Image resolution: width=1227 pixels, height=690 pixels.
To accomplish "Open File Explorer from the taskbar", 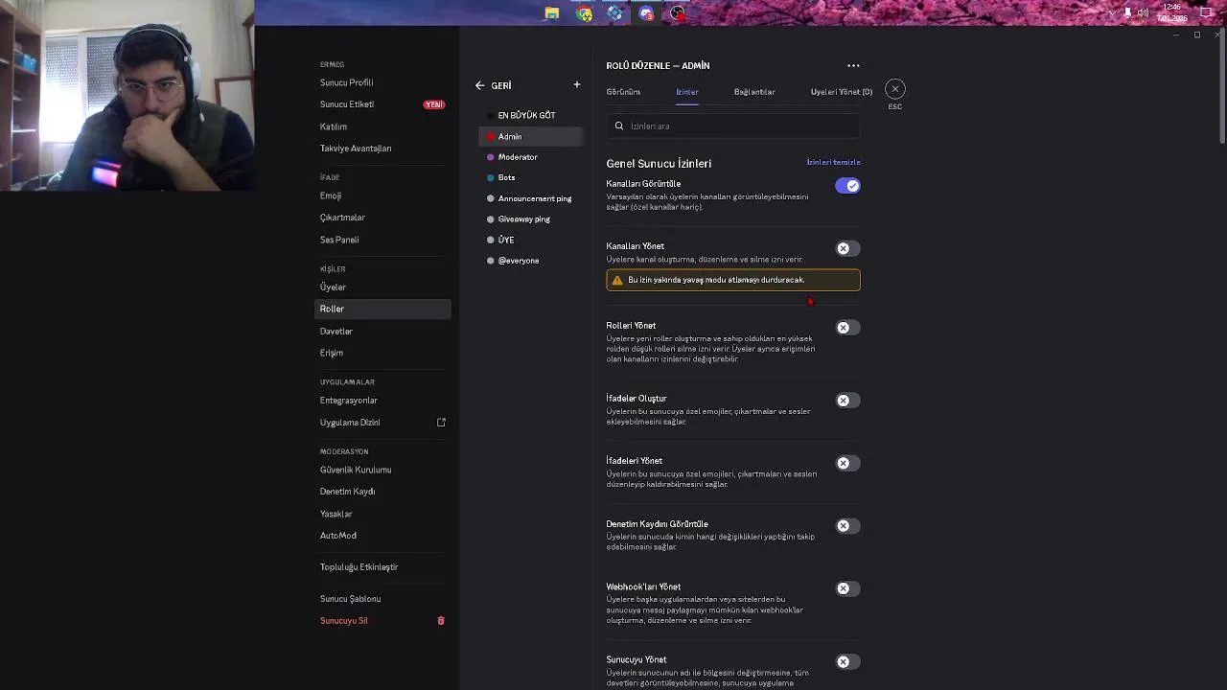I will coord(552,13).
